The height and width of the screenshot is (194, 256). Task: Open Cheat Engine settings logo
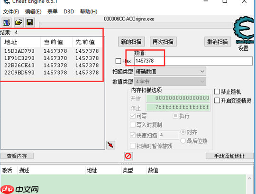click(x=244, y=30)
